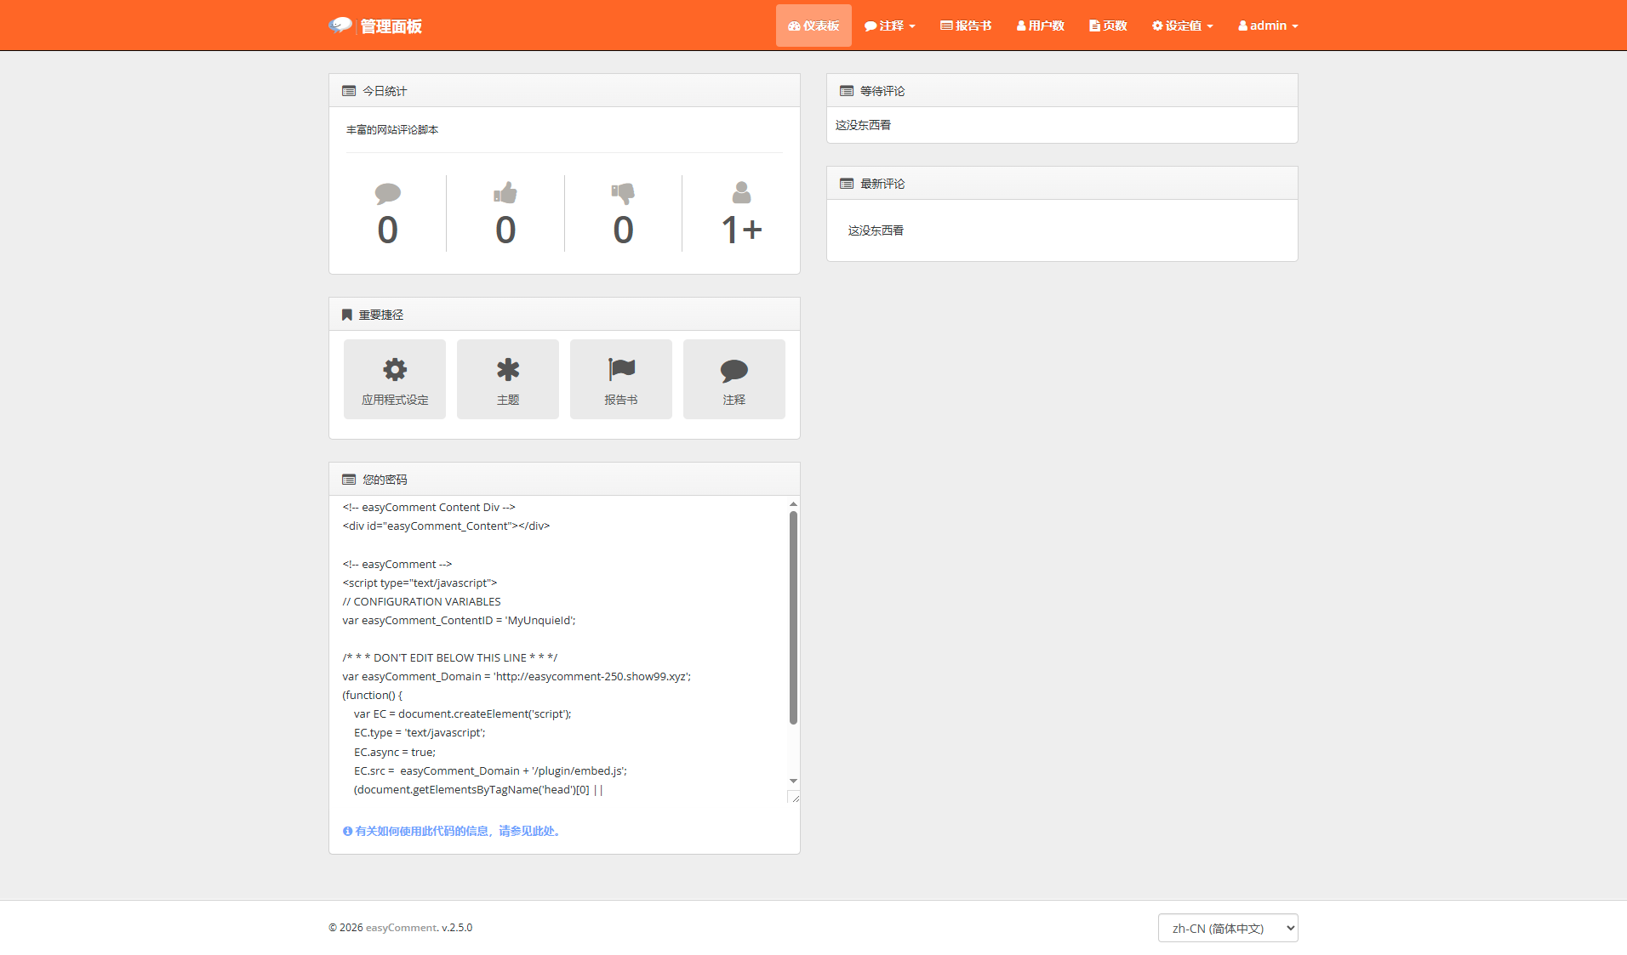The width and height of the screenshot is (1627, 955).
Task: Expand the 注释 dropdown in navbar
Action: [x=890, y=26]
